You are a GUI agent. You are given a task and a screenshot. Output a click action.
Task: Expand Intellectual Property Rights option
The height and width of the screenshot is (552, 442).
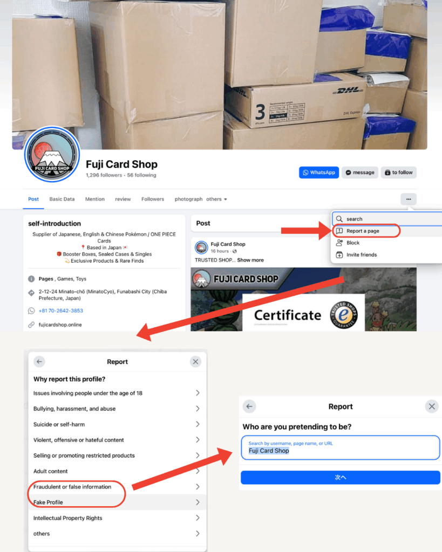click(x=117, y=518)
